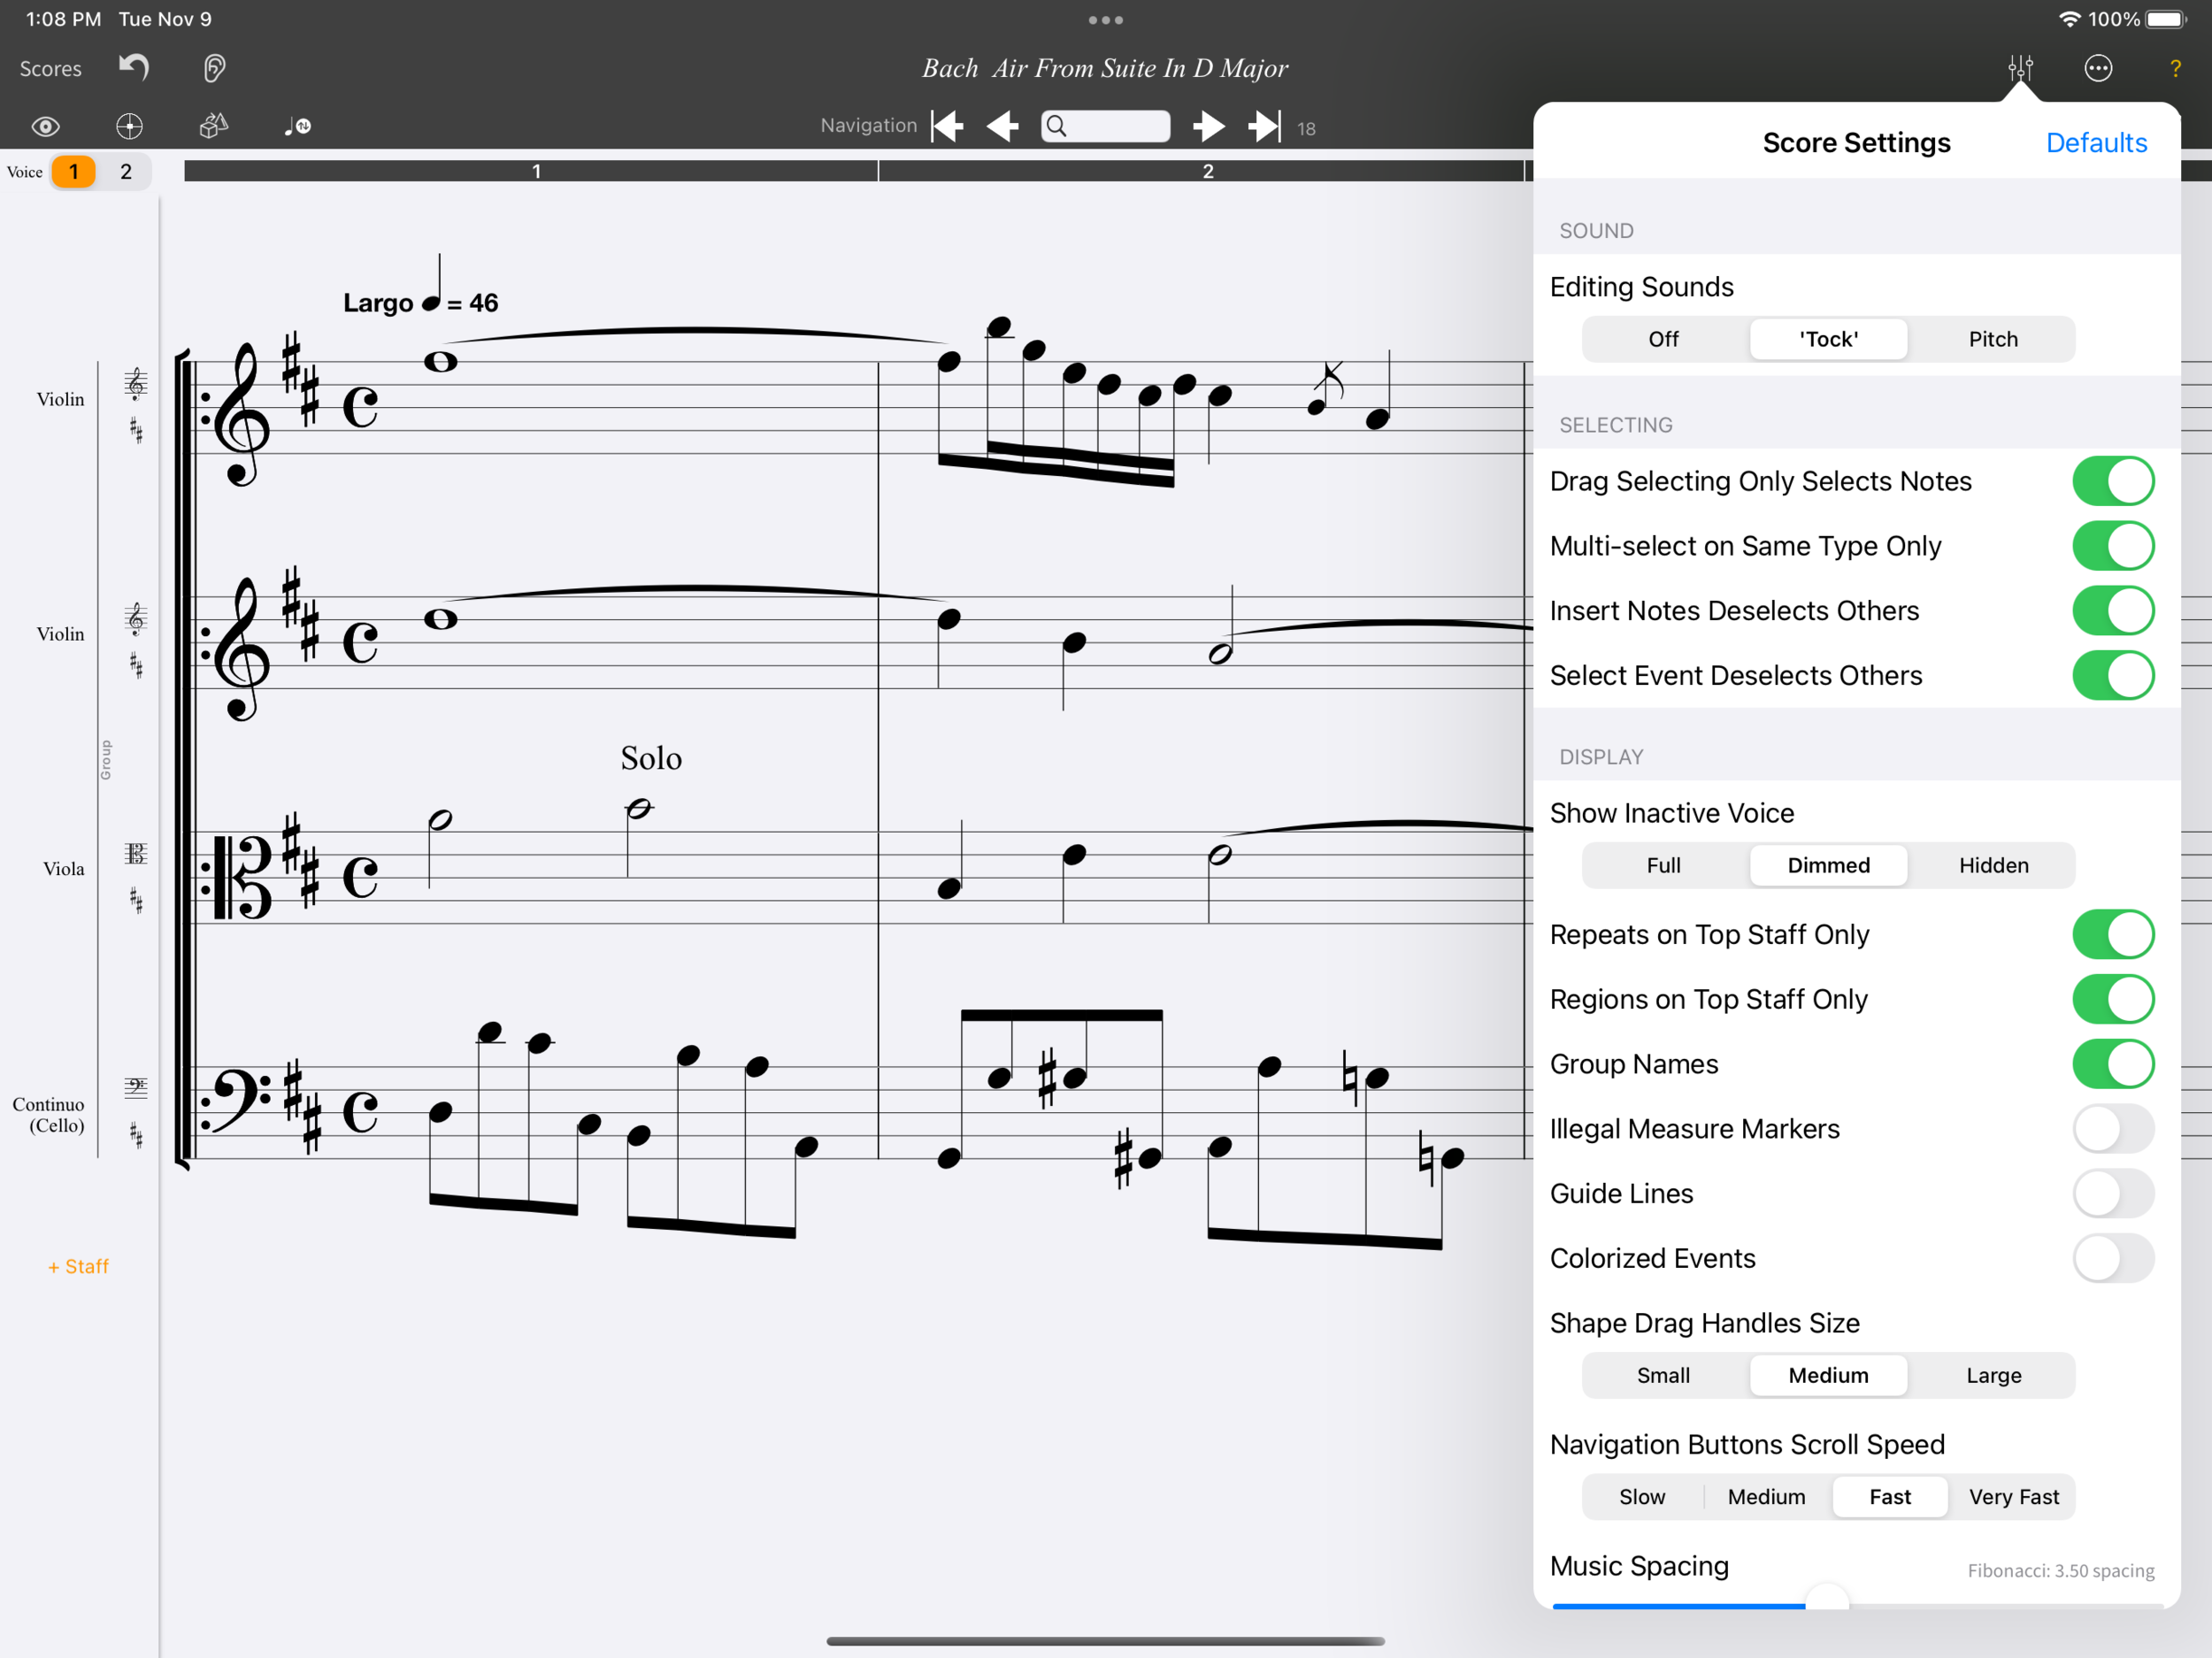
Task: Click the horizontal score scrollbar
Action: tap(1105, 1641)
